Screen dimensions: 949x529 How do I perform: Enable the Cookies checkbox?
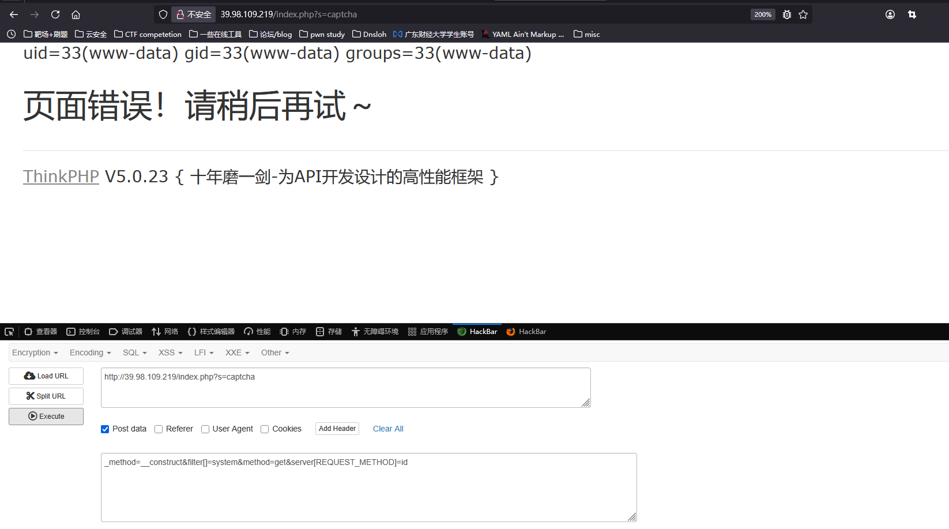(x=265, y=429)
